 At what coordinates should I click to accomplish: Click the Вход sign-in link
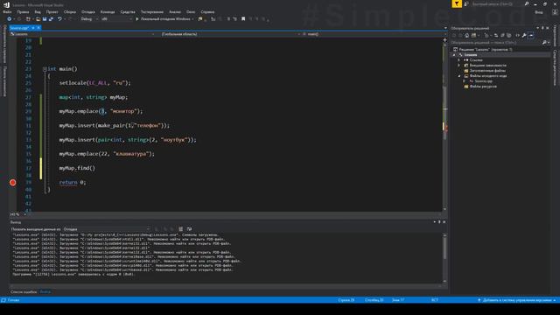click(539, 12)
